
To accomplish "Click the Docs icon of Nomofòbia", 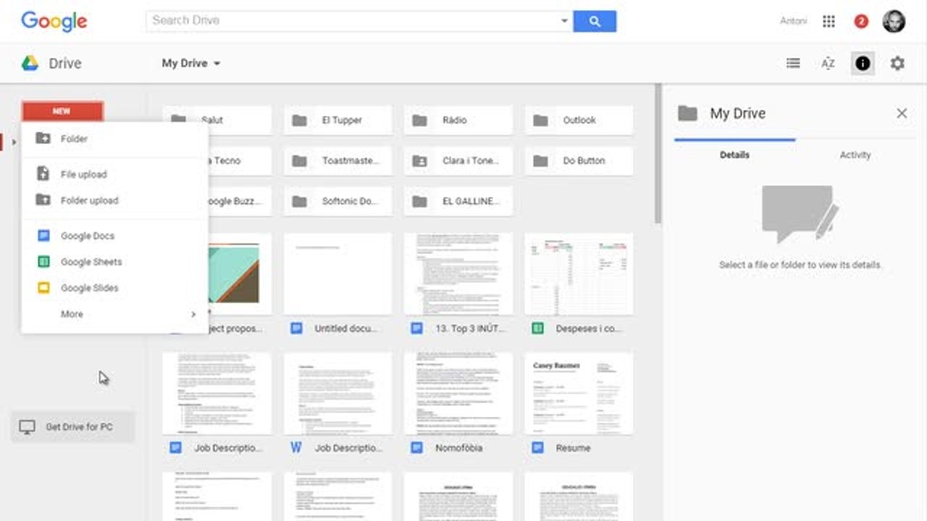I will click(x=416, y=447).
